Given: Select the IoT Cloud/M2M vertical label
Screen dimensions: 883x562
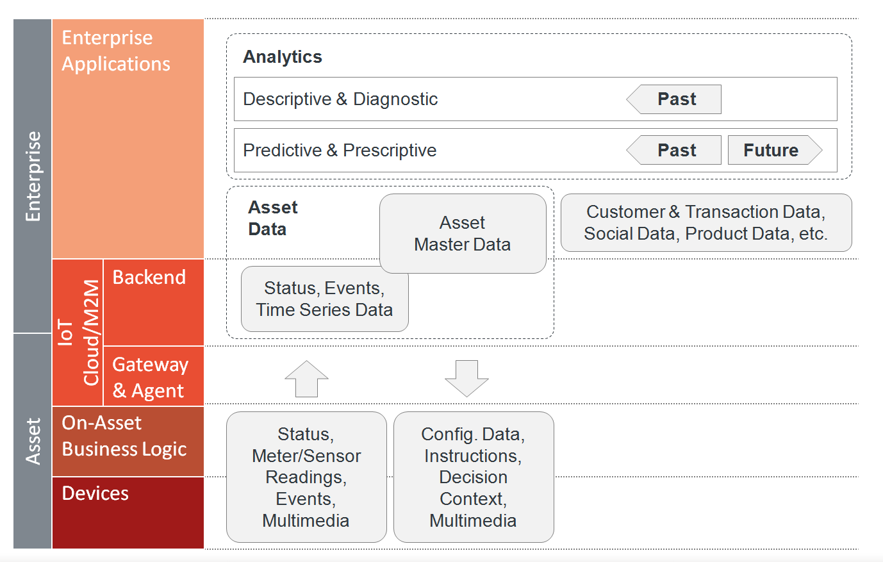Looking at the screenshot, I should tap(78, 333).
